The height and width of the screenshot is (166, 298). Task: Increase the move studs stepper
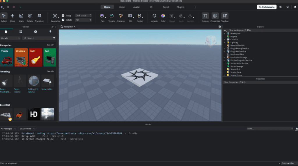(x=91, y=15)
